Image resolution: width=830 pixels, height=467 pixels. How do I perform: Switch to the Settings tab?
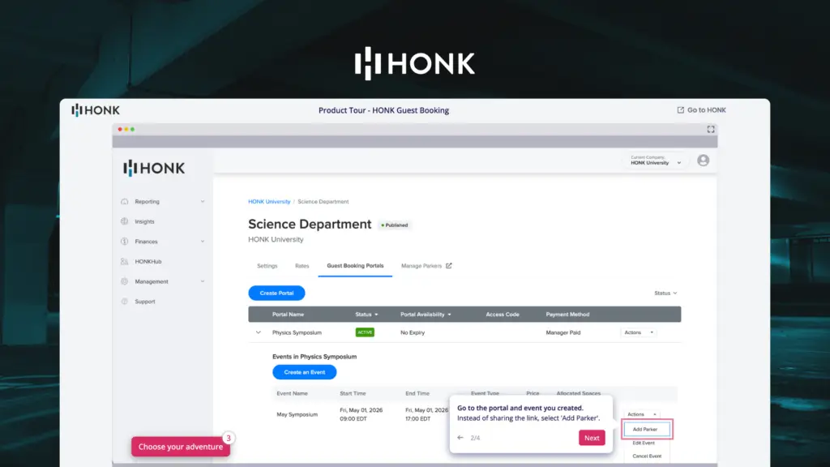[x=267, y=266]
